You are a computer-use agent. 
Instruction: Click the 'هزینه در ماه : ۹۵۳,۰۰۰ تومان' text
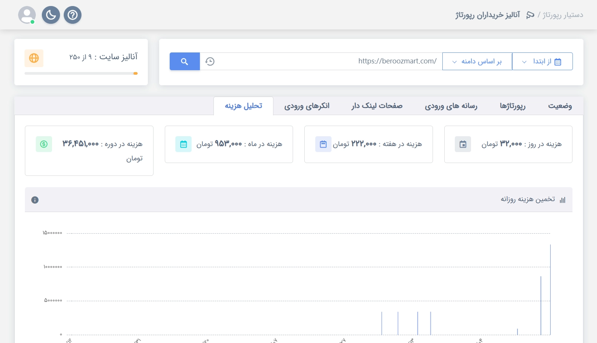tap(239, 144)
